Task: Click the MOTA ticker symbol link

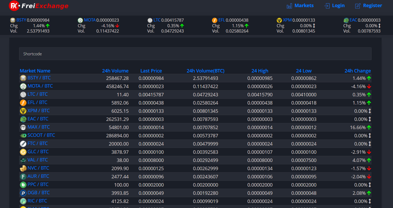Action: 90,20
